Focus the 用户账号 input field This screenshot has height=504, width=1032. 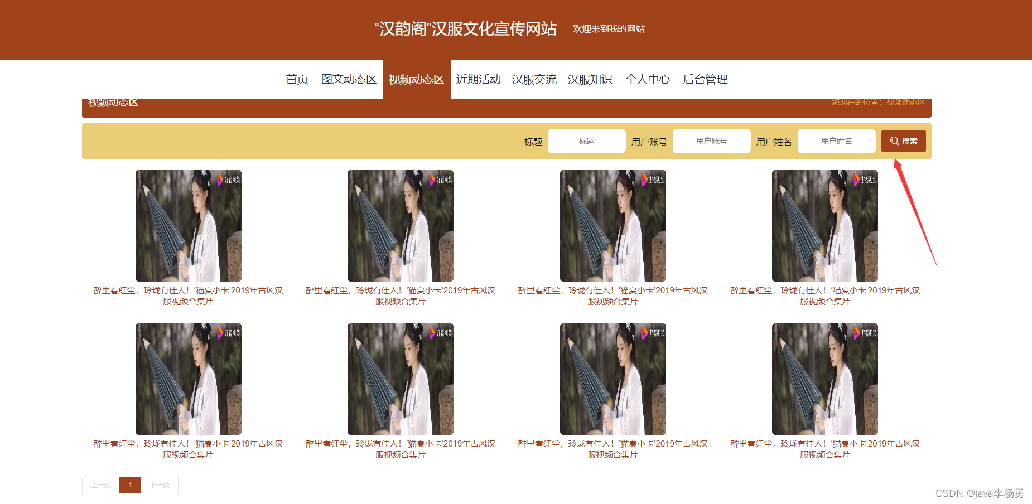[x=711, y=141]
